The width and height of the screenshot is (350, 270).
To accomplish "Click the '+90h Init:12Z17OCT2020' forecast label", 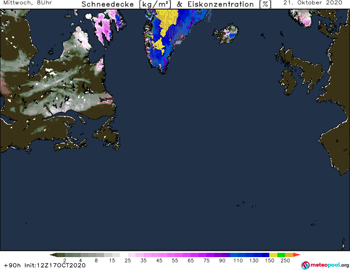I will tap(44, 265).
